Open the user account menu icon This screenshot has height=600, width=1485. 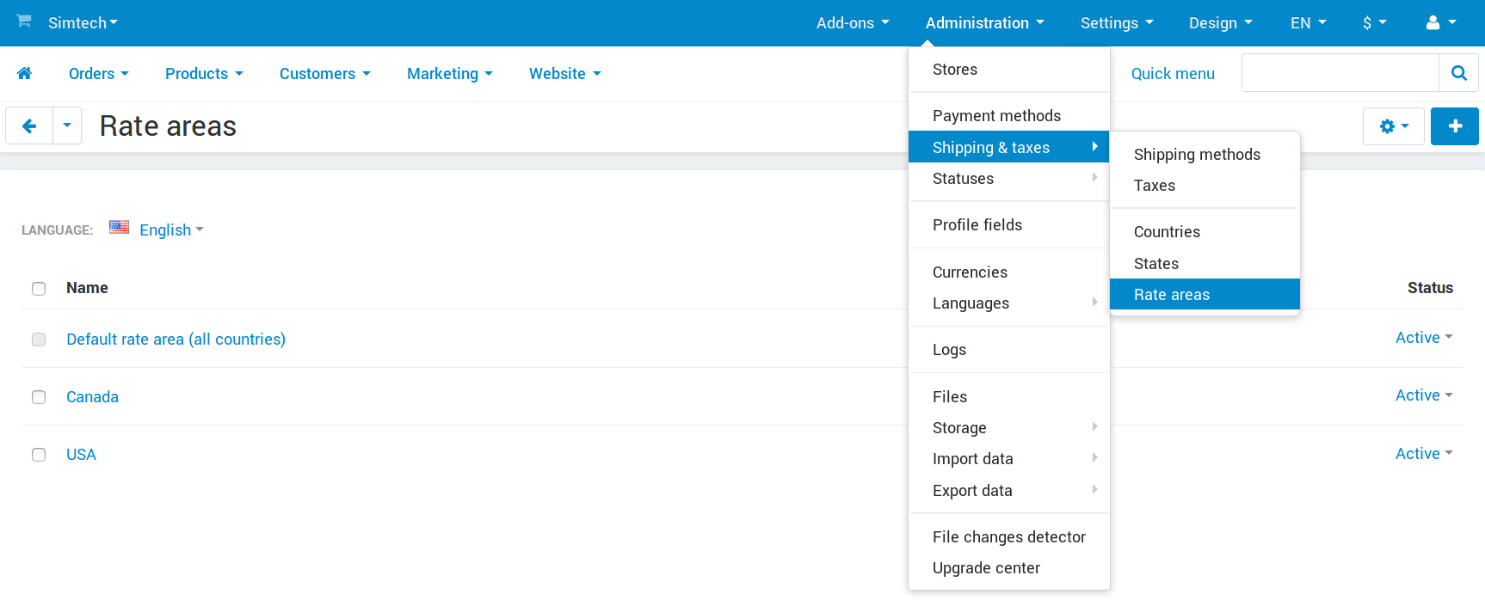click(1441, 23)
